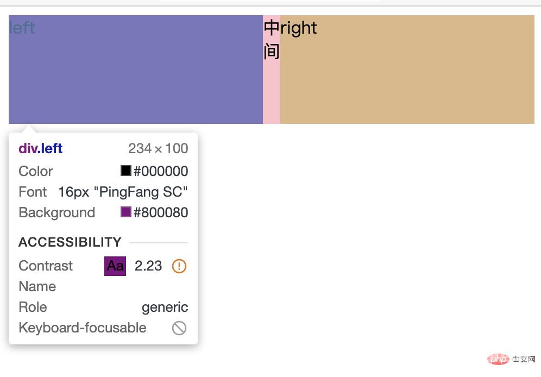Click the black #000000 color swatch
541x377 pixels.
click(126, 171)
